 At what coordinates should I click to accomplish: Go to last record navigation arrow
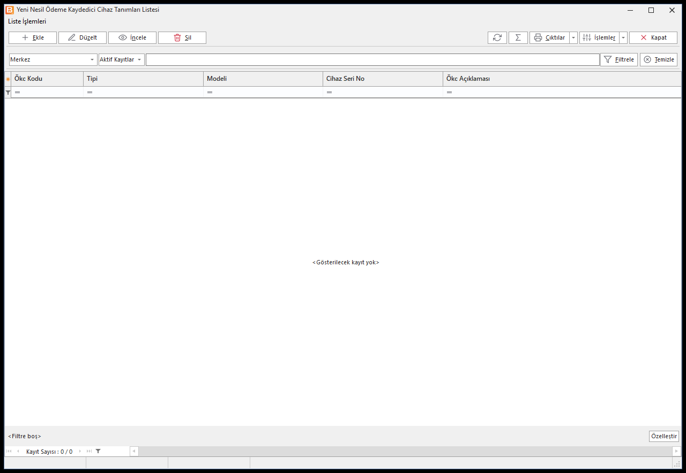click(x=89, y=451)
